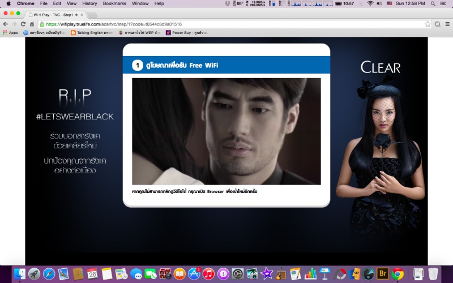Mute tab via speaker icon on tab
The width and height of the screenshot is (453, 283).
[x=76, y=15]
